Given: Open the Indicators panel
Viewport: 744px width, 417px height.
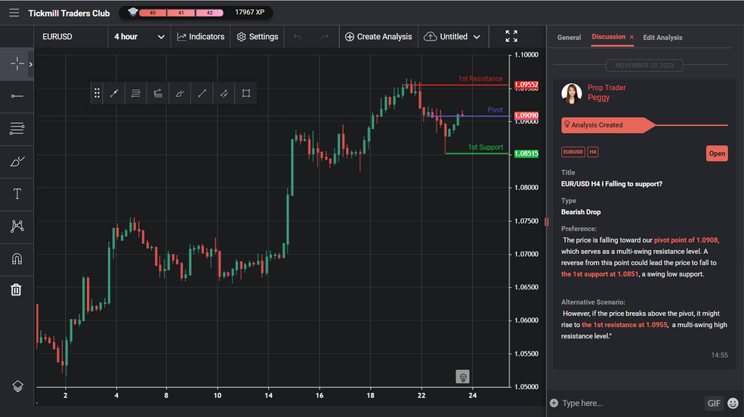Looking at the screenshot, I should tap(201, 36).
